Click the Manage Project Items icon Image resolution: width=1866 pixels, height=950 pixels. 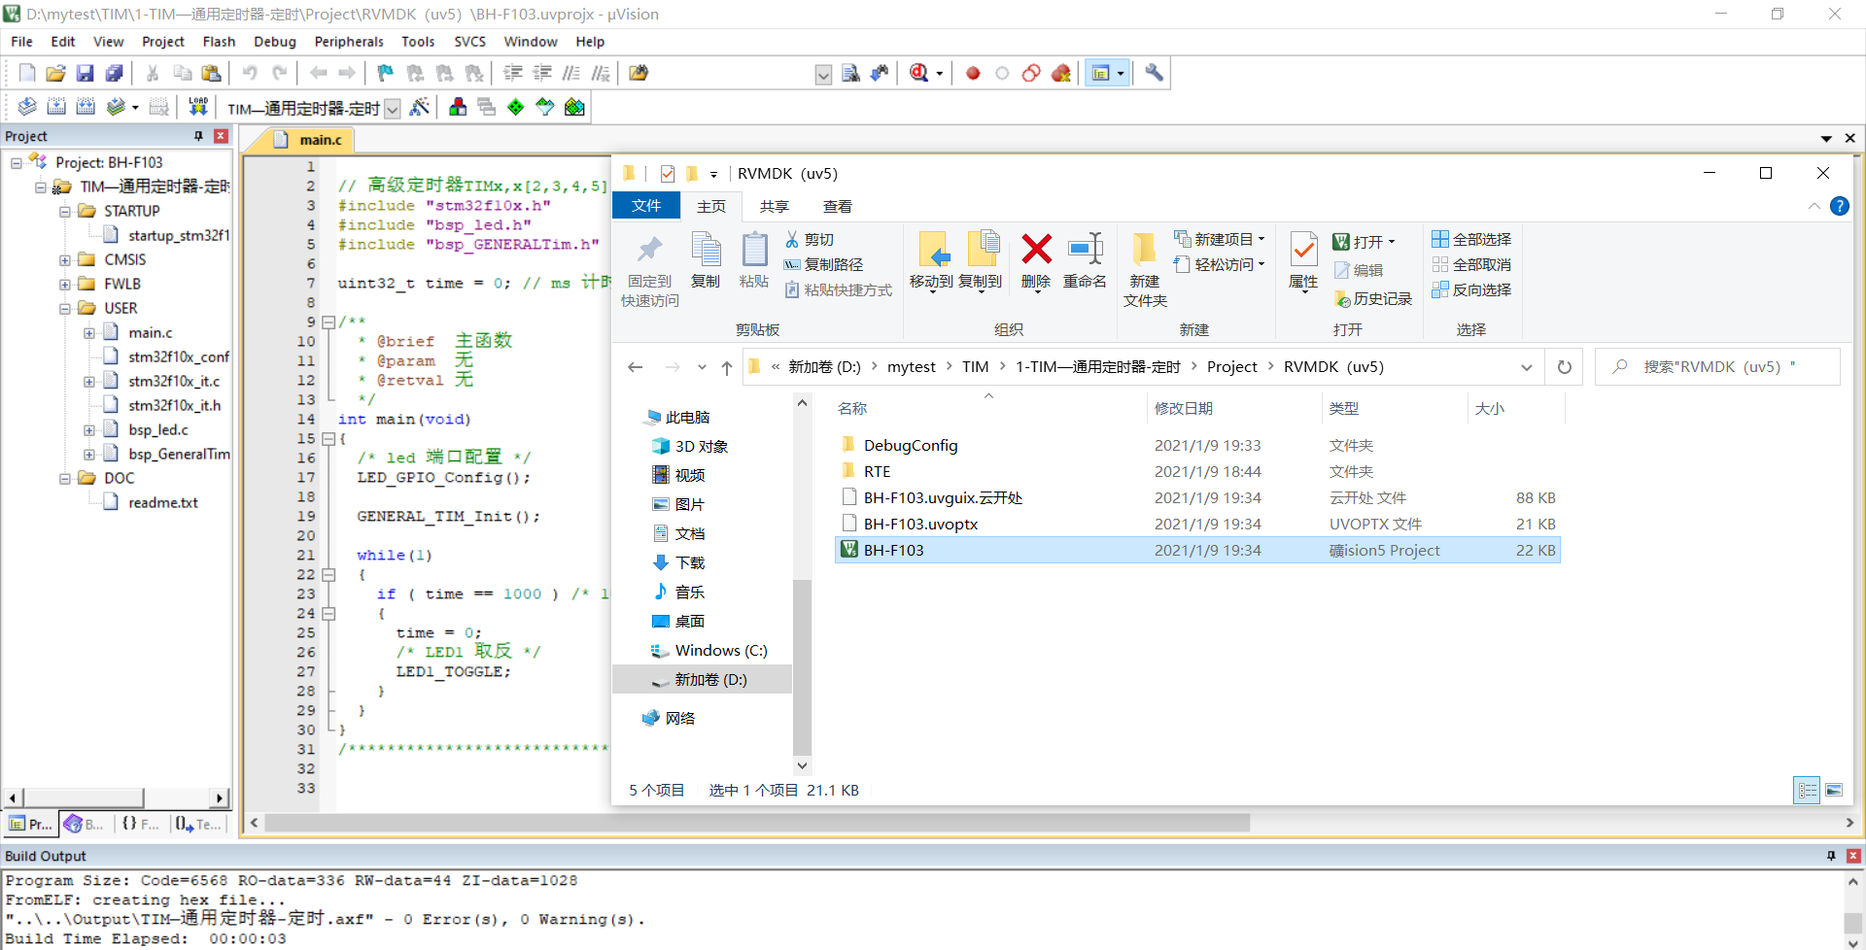(458, 107)
